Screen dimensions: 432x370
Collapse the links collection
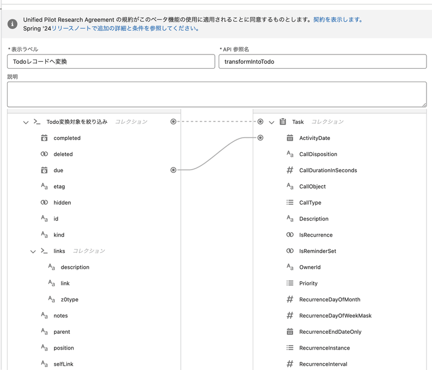33,251
